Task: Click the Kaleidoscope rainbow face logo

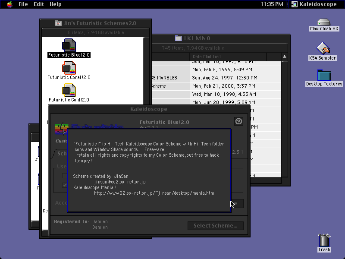Action: tap(61, 129)
